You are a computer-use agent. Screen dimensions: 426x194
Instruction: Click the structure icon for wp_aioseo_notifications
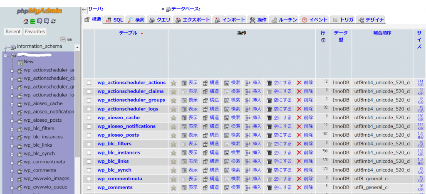pos(206,126)
